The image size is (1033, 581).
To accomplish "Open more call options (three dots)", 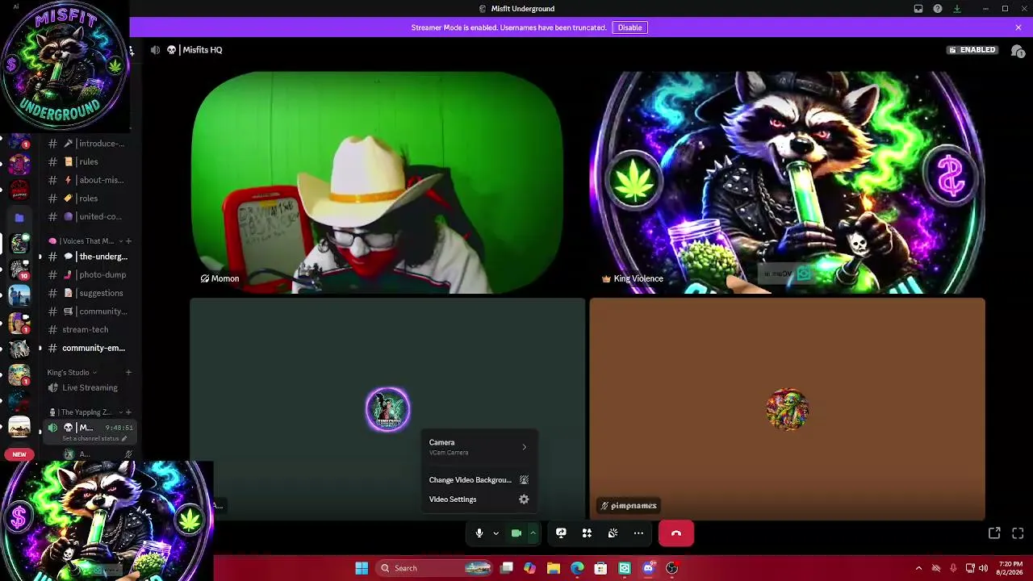I will (x=638, y=533).
